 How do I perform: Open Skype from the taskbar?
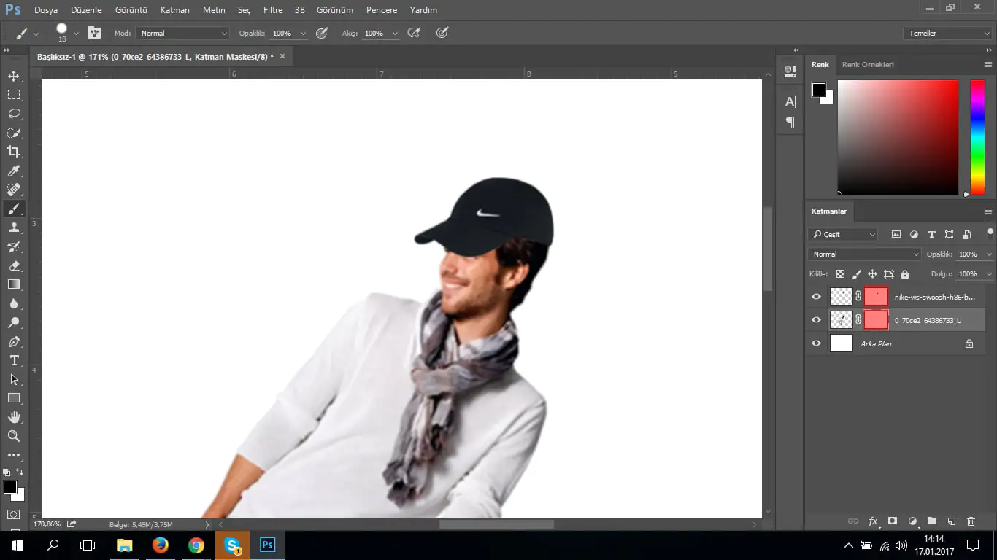pyautogui.click(x=232, y=544)
